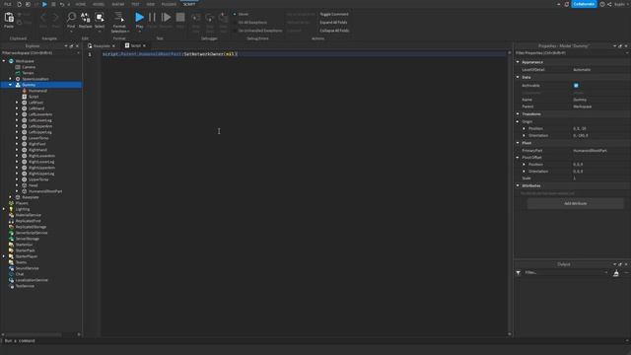The height and width of the screenshot is (355, 631).
Task: Click the share icon near Collaborate
Action: (x=609, y=4)
